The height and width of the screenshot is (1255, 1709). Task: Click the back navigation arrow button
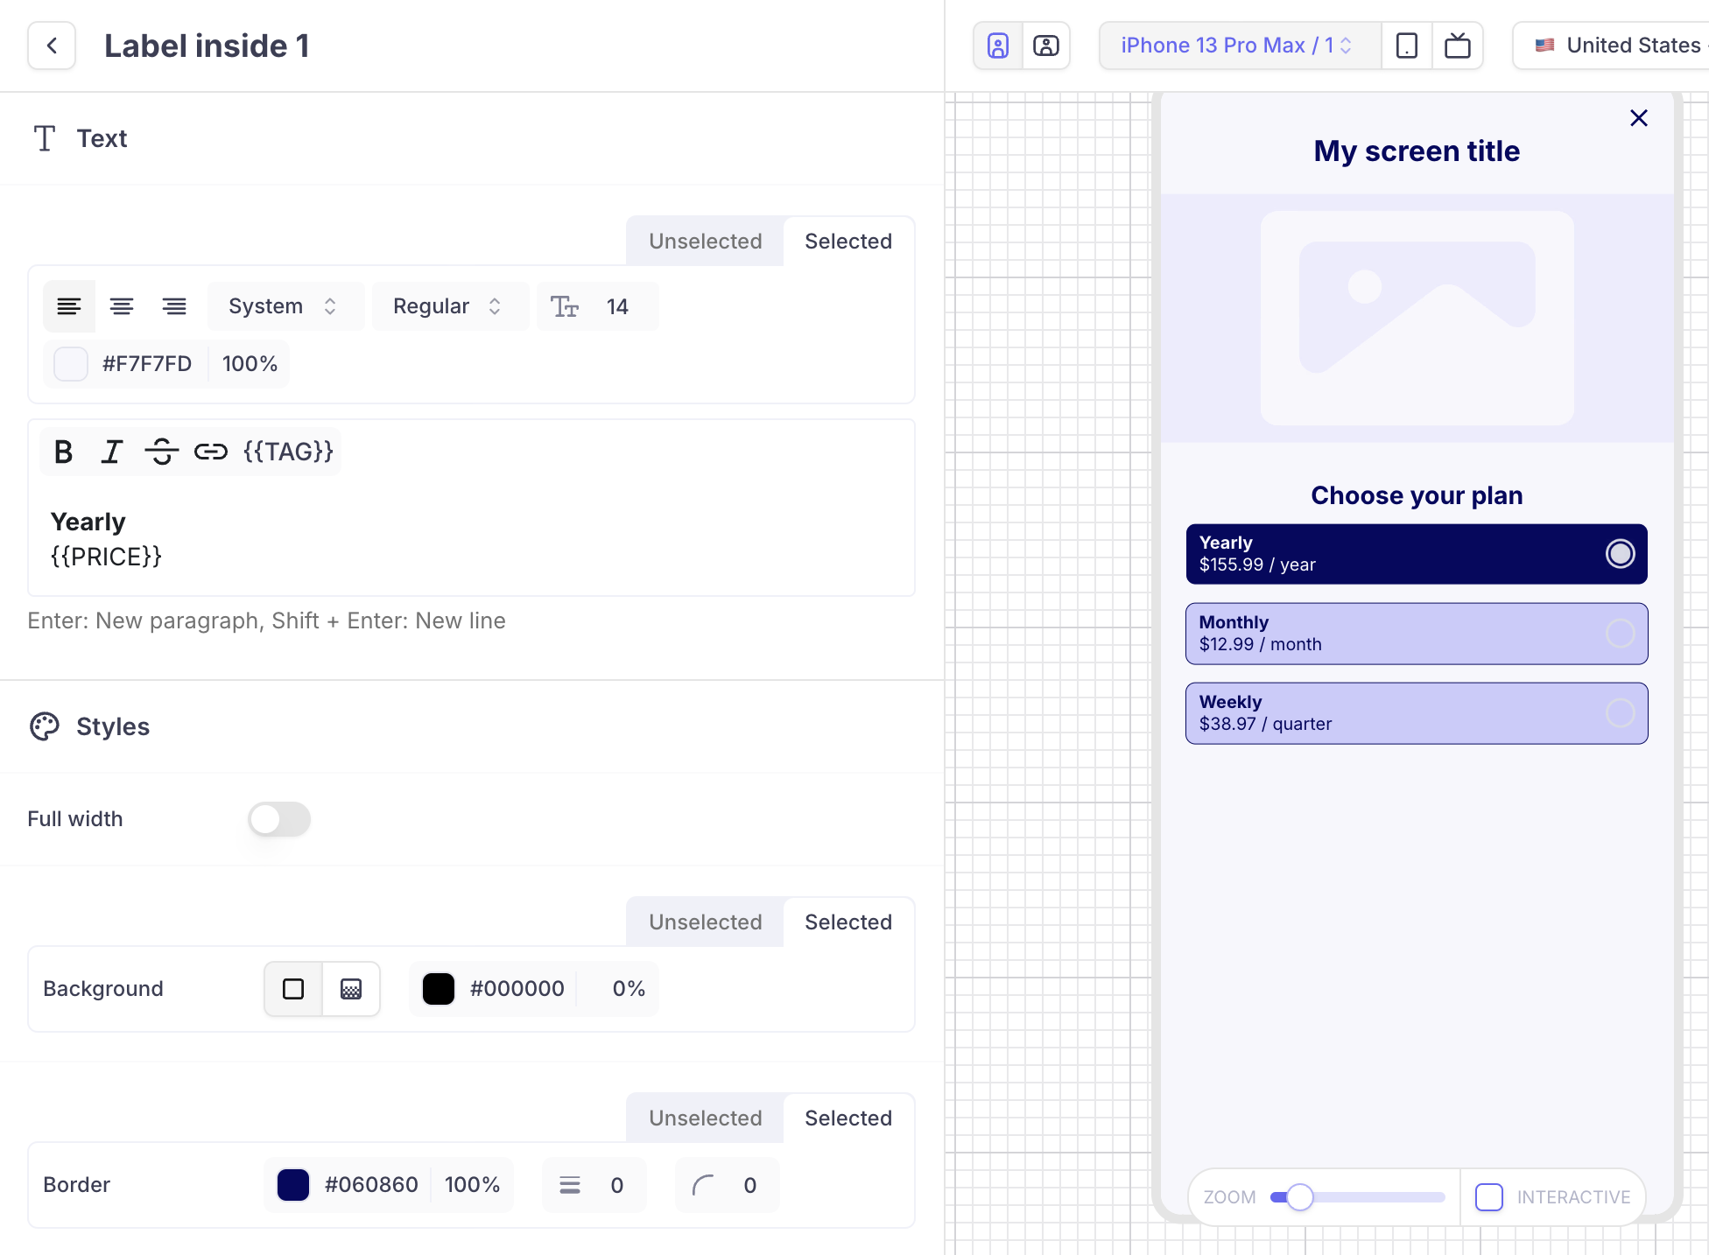(x=51, y=44)
